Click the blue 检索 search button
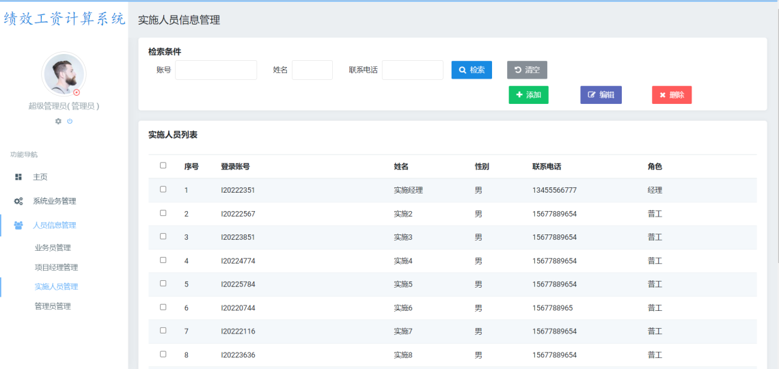This screenshot has width=779, height=369. tap(471, 70)
